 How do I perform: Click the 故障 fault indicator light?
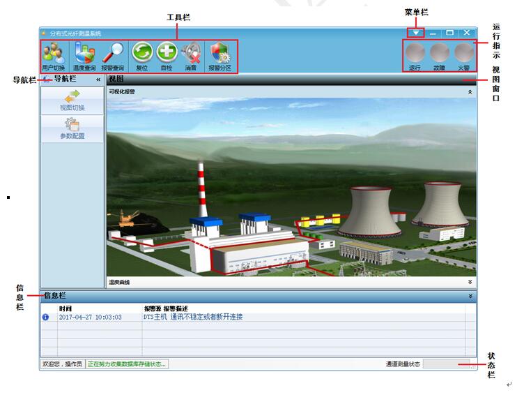439,53
